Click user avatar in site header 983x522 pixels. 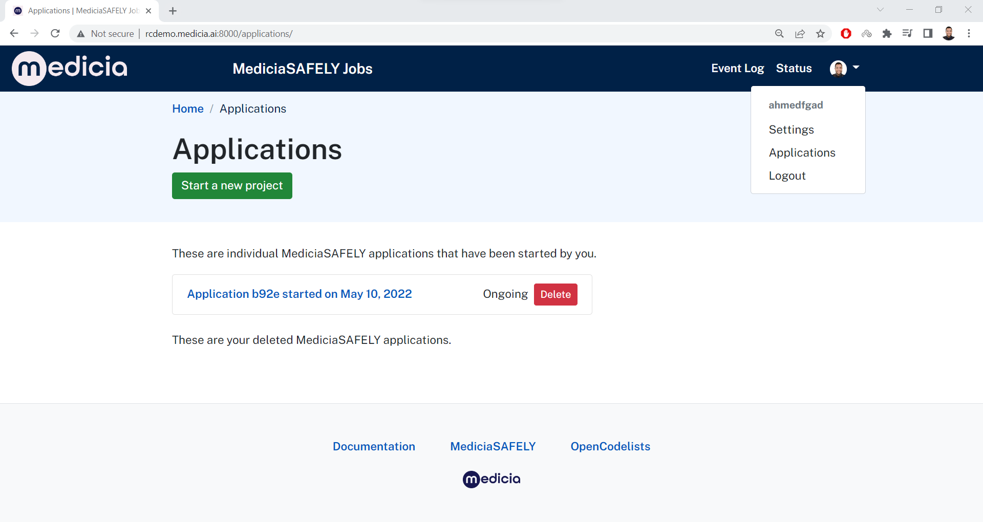(838, 68)
